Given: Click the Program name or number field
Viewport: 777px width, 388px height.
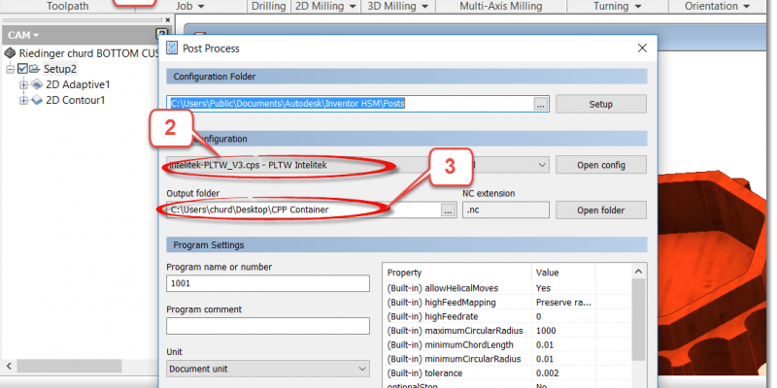Looking at the screenshot, I should 267,283.
